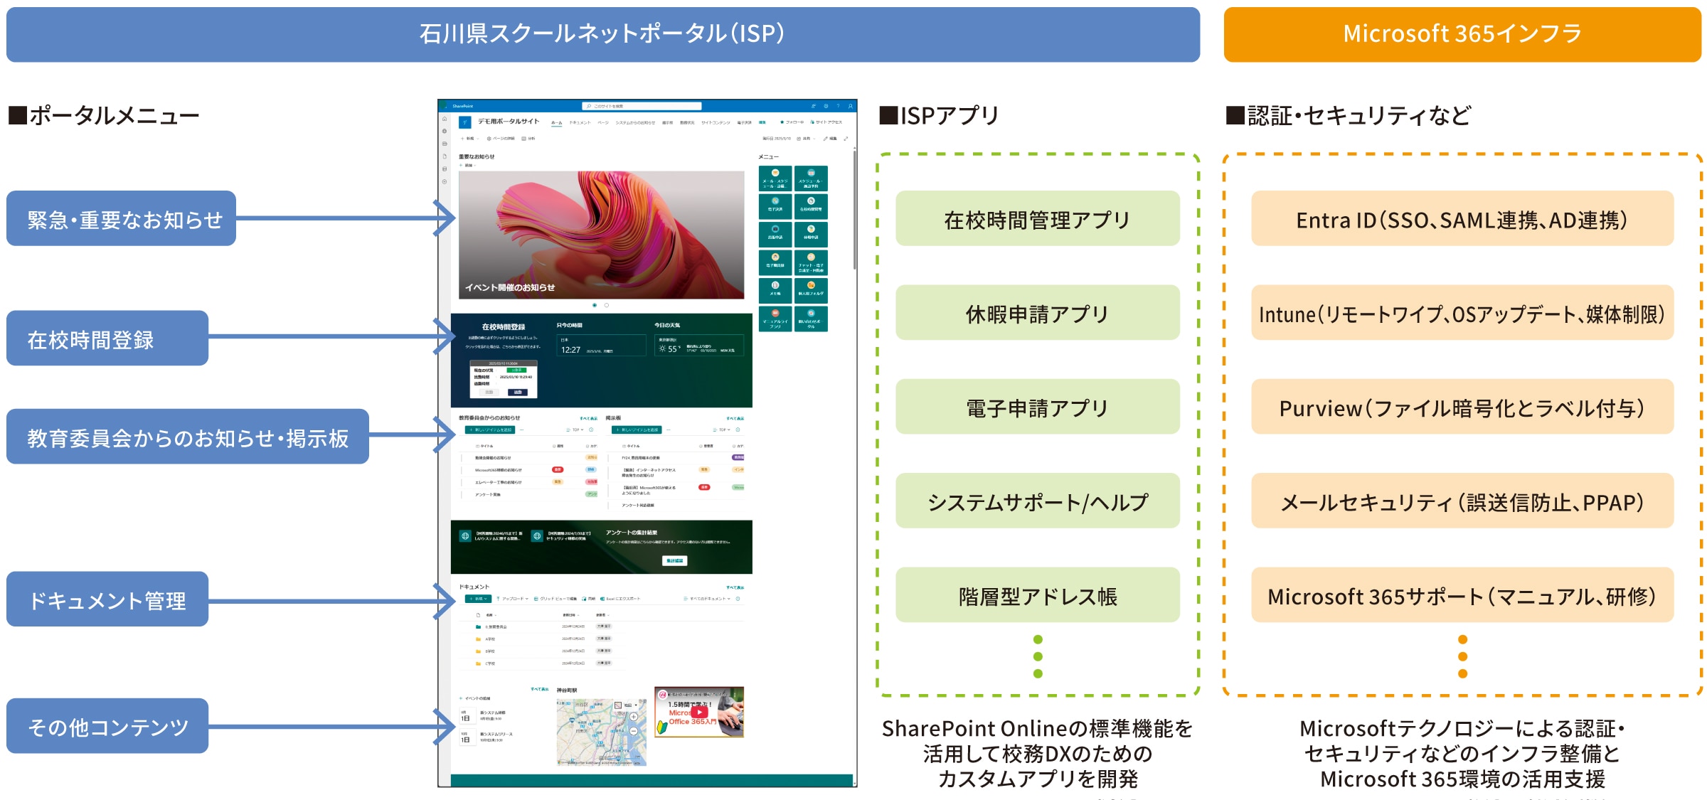Click the デモ用ポータルサイト site logo
1707x800 pixels.
(465, 122)
